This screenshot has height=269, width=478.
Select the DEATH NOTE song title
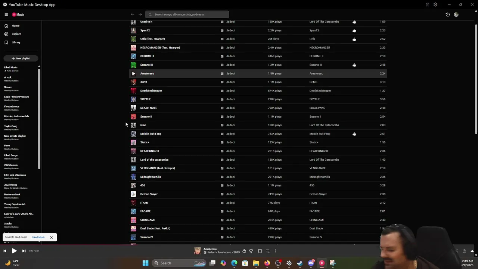(x=149, y=108)
